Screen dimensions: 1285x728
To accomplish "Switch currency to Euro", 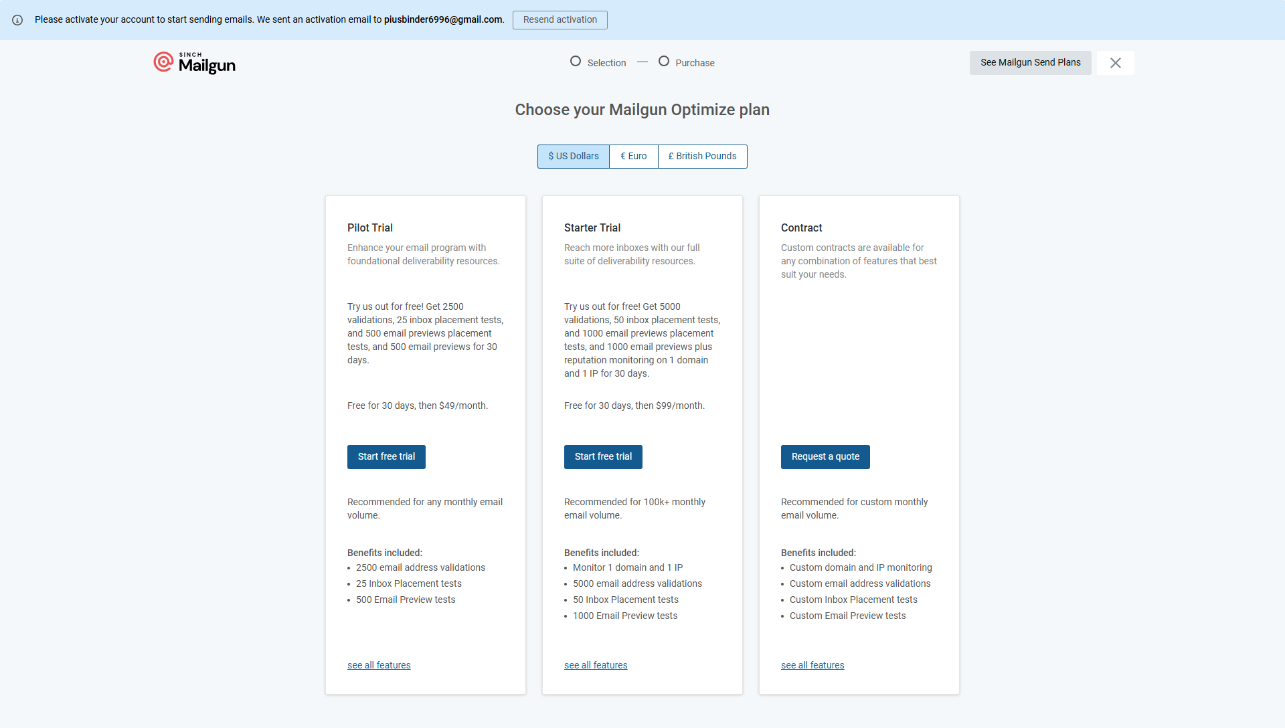I will pos(634,157).
